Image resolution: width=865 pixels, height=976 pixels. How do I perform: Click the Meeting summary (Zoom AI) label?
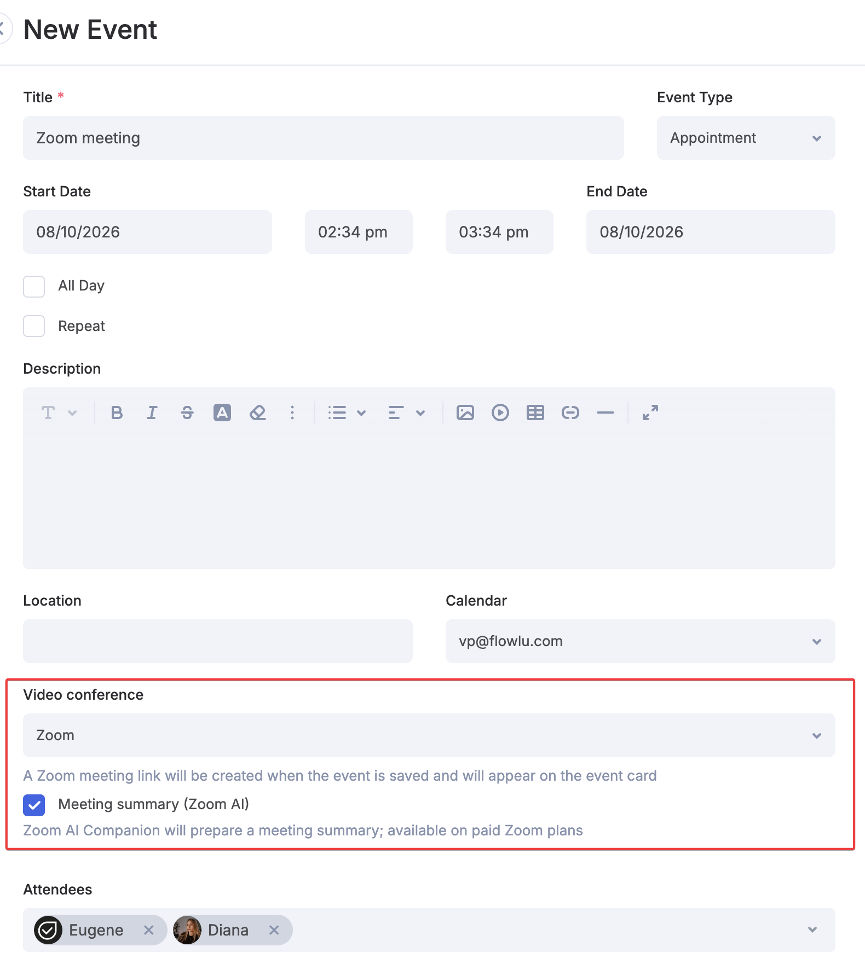pos(154,804)
